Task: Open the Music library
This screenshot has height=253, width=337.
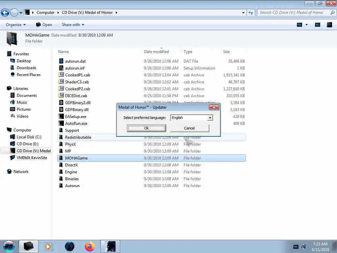Action: pyautogui.click(x=22, y=102)
